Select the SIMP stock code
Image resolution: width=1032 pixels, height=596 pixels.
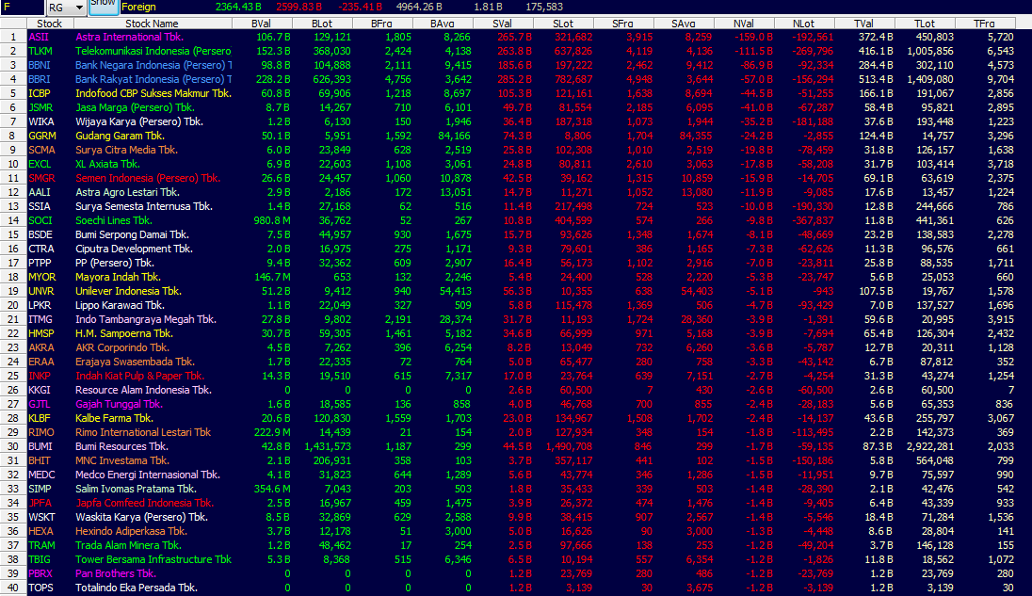pos(40,490)
